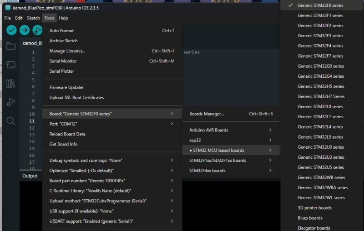Click the Verify checkmark toolbar icon
The height and width of the screenshot is (231, 364).
point(11,30)
